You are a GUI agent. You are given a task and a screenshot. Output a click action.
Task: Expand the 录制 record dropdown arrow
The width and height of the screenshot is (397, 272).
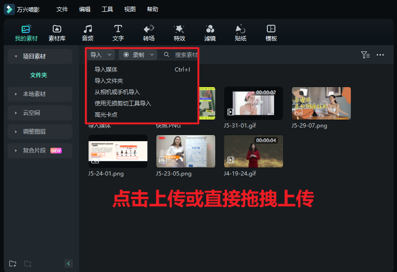[x=152, y=55]
